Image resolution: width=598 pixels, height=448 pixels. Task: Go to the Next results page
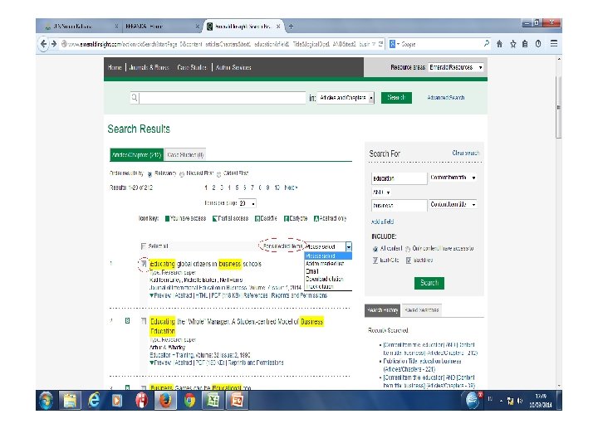tap(291, 187)
